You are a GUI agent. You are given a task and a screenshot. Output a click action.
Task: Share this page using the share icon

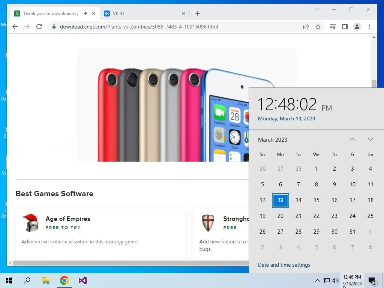coord(306,27)
